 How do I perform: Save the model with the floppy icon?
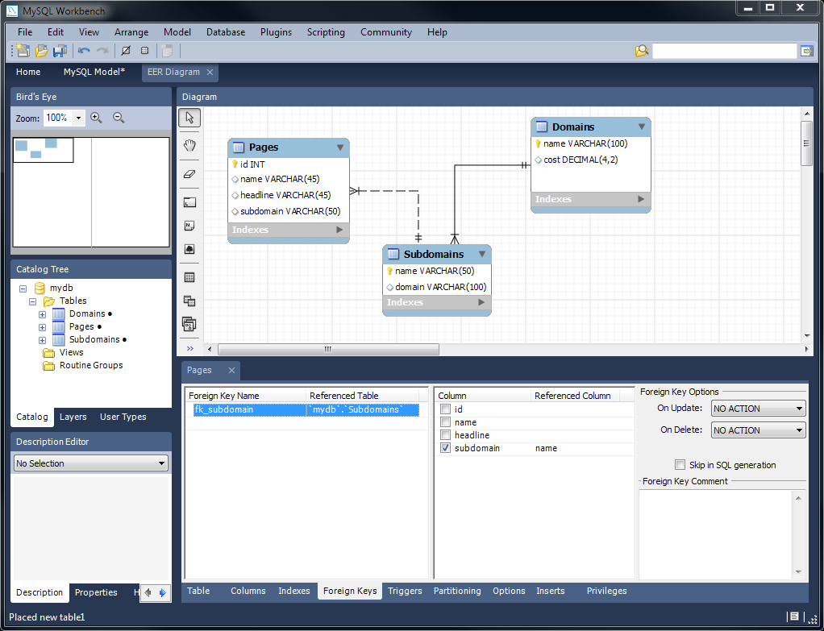pos(60,51)
